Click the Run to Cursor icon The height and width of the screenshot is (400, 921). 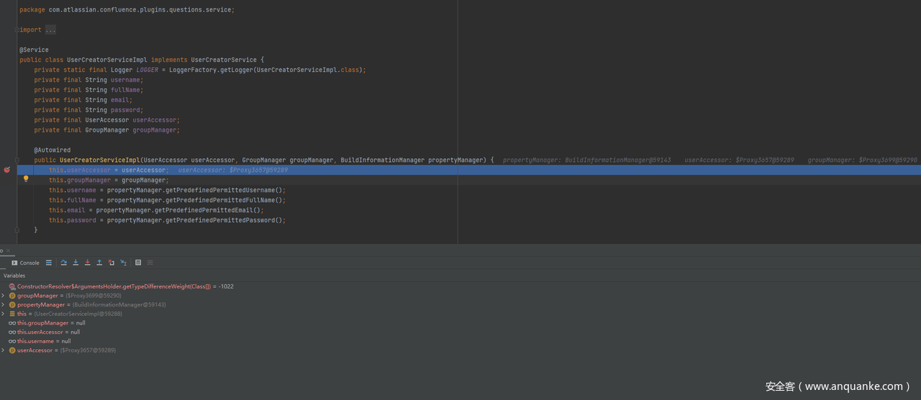tap(123, 263)
